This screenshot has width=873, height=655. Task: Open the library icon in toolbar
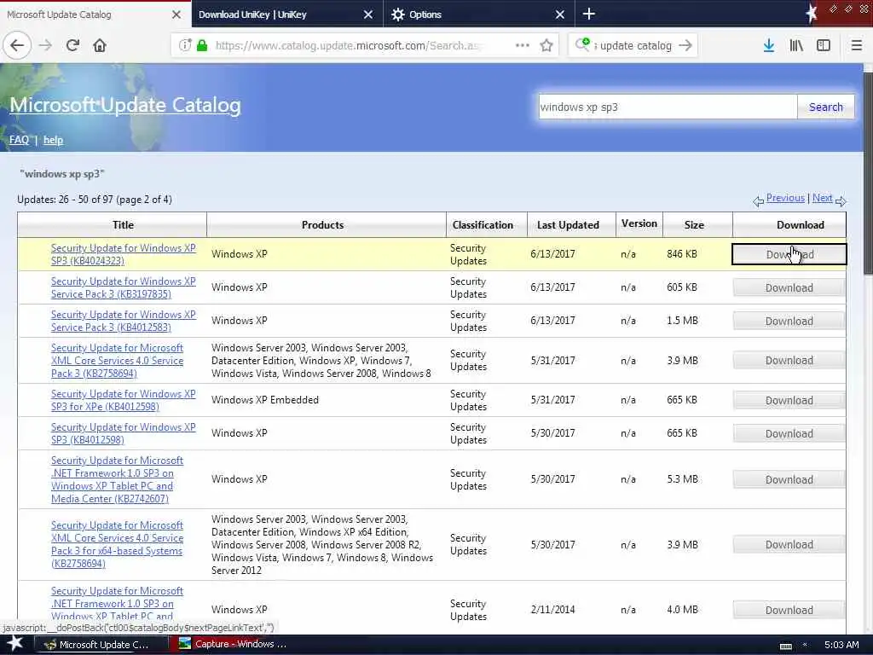coord(796,45)
